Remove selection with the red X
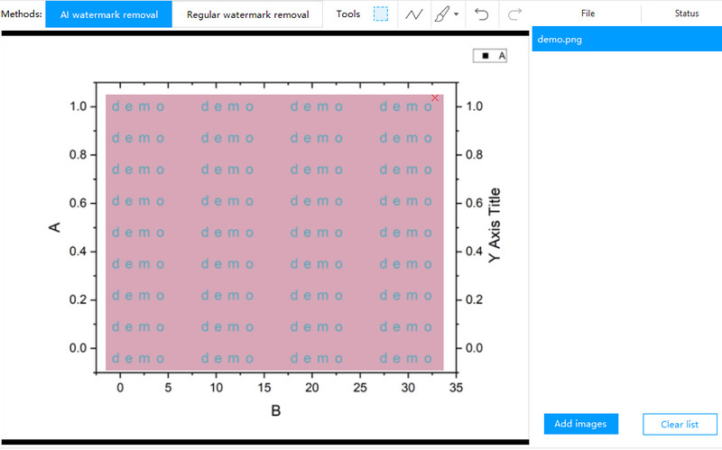The image size is (722, 450). pos(435,97)
